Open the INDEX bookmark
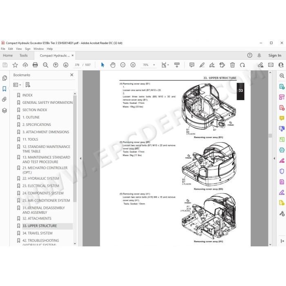Viewport: 286px width, 286px height. (27, 95)
